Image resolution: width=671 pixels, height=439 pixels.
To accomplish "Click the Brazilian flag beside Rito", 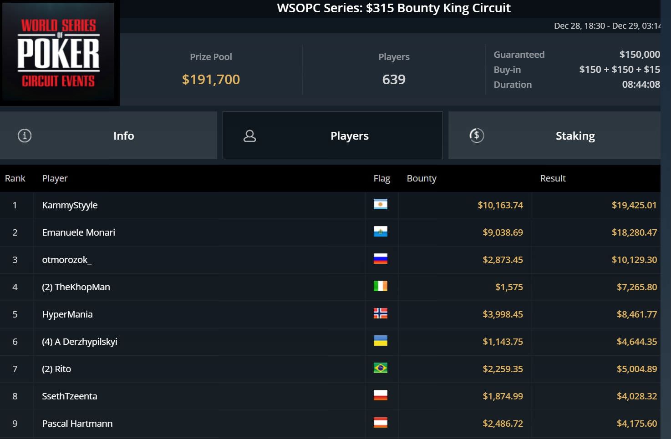I will pyautogui.click(x=381, y=368).
